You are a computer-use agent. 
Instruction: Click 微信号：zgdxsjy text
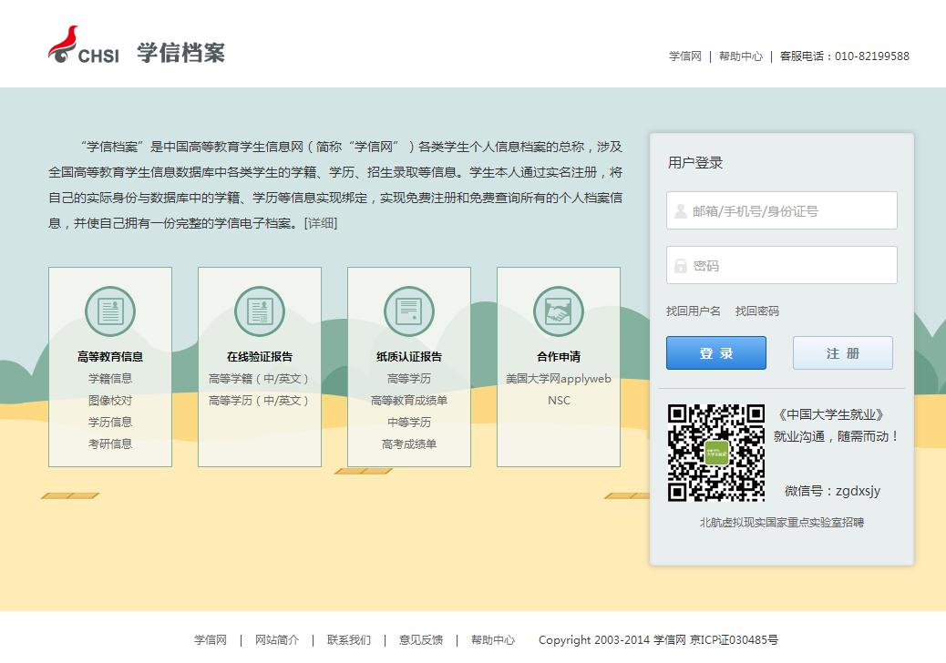[x=833, y=491]
